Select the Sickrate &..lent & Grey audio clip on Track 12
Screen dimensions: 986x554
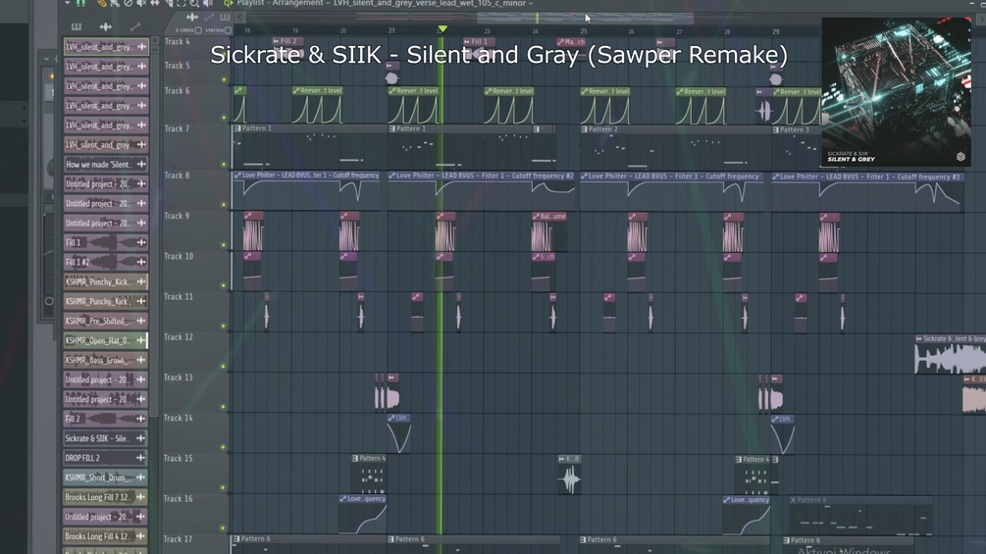pyautogui.click(x=950, y=355)
